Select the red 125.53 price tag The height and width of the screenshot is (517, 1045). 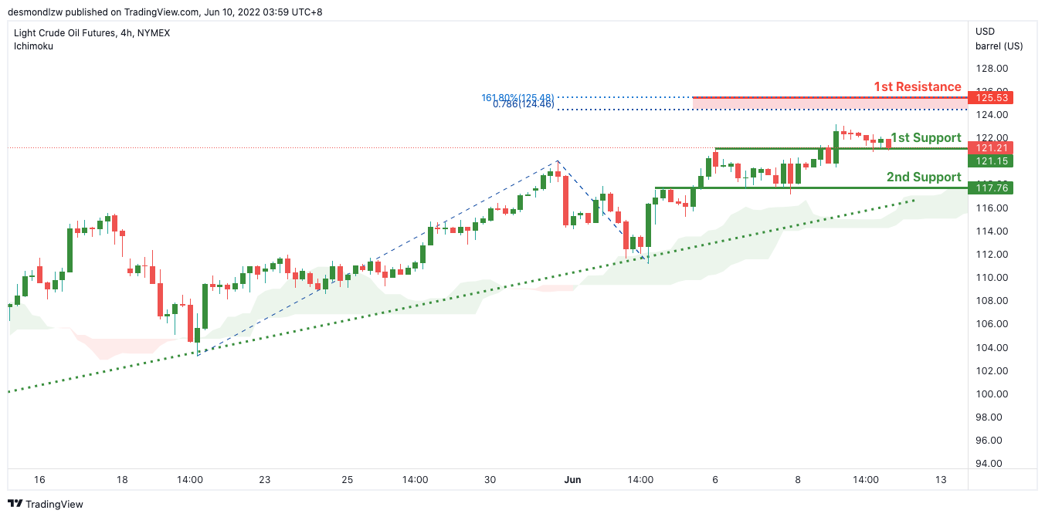[x=993, y=98]
